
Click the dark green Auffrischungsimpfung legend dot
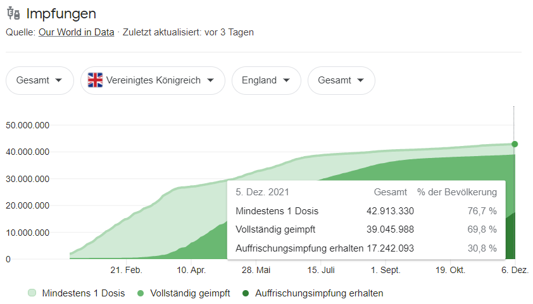[x=246, y=293]
